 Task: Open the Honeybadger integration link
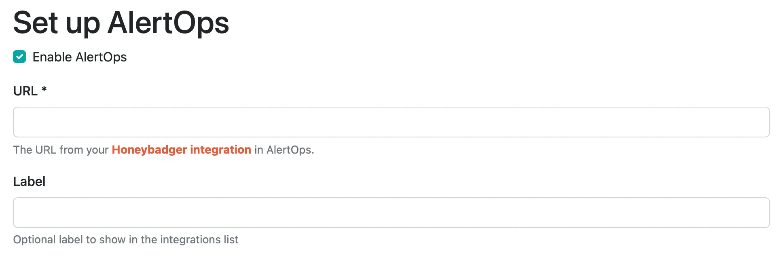(x=181, y=150)
